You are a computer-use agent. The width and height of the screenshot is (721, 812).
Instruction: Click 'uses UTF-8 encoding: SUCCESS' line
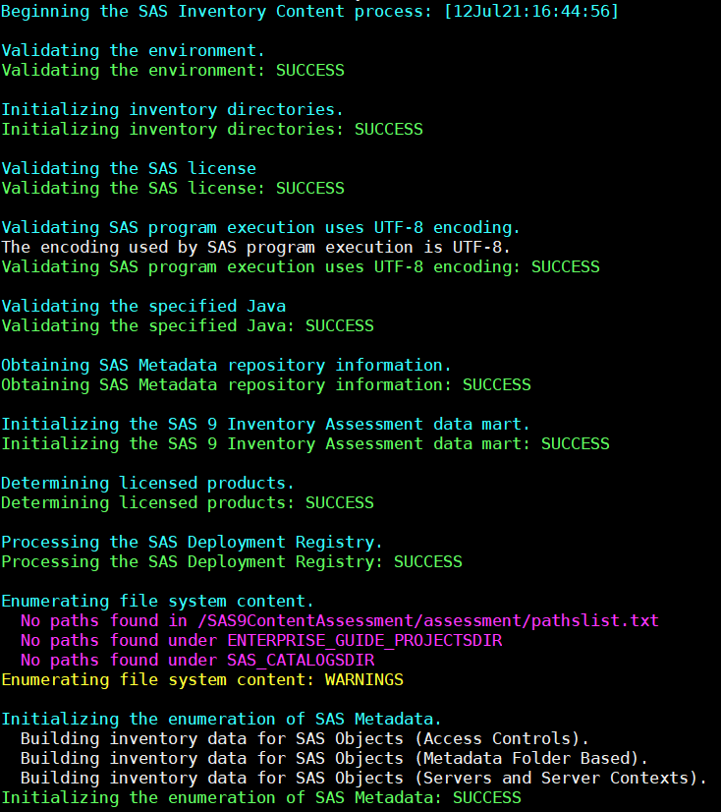click(301, 267)
